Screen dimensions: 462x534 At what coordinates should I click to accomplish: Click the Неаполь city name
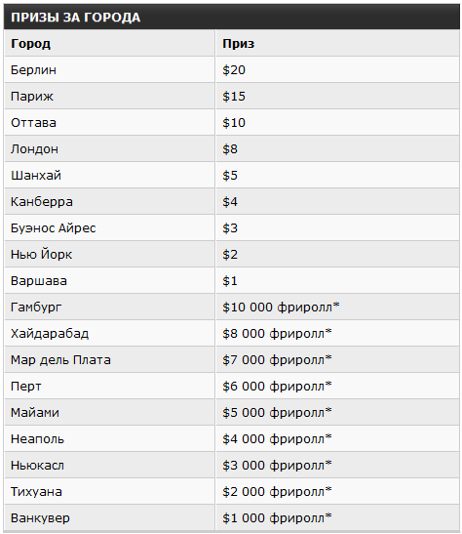click(x=37, y=439)
